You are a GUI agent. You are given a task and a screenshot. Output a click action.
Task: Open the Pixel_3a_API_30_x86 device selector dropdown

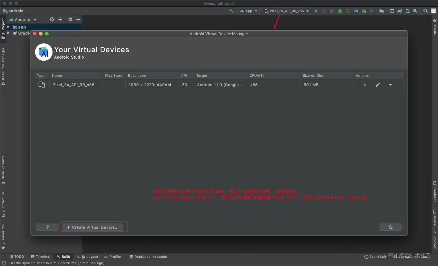(x=286, y=11)
